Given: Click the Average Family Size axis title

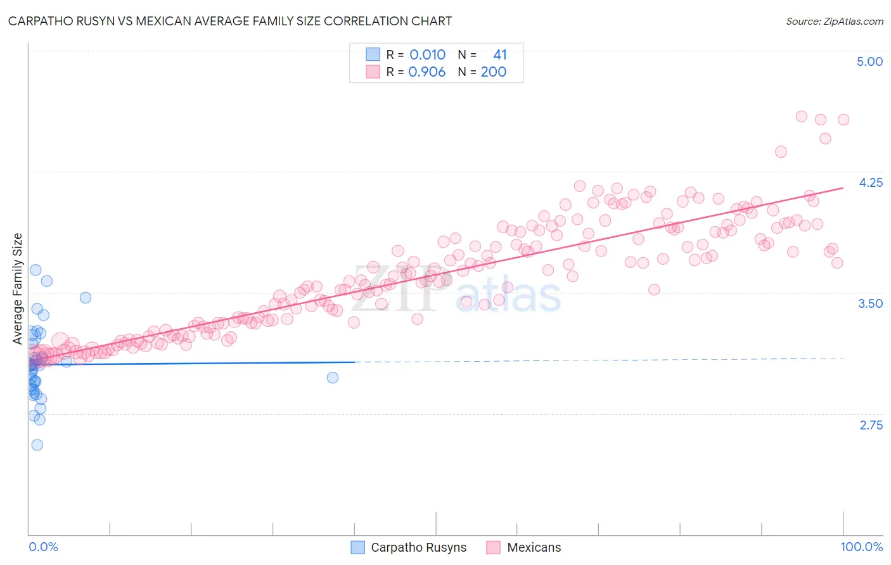Looking at the screenshot, I should [x=18, y=289].
